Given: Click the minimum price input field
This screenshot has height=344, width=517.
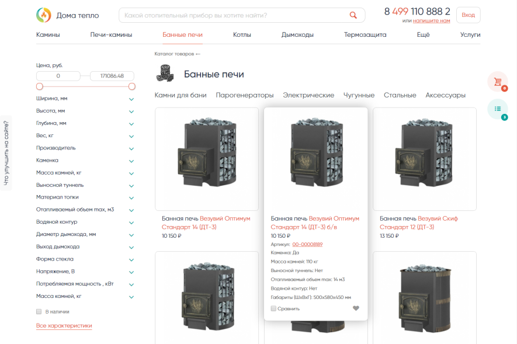Looking at the screenshot, I should click(x=58, y=76).
